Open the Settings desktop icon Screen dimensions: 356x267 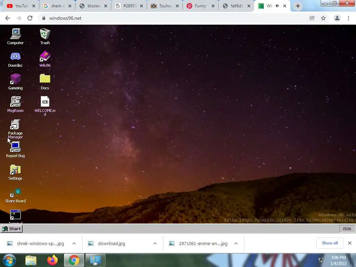[15, 172]
